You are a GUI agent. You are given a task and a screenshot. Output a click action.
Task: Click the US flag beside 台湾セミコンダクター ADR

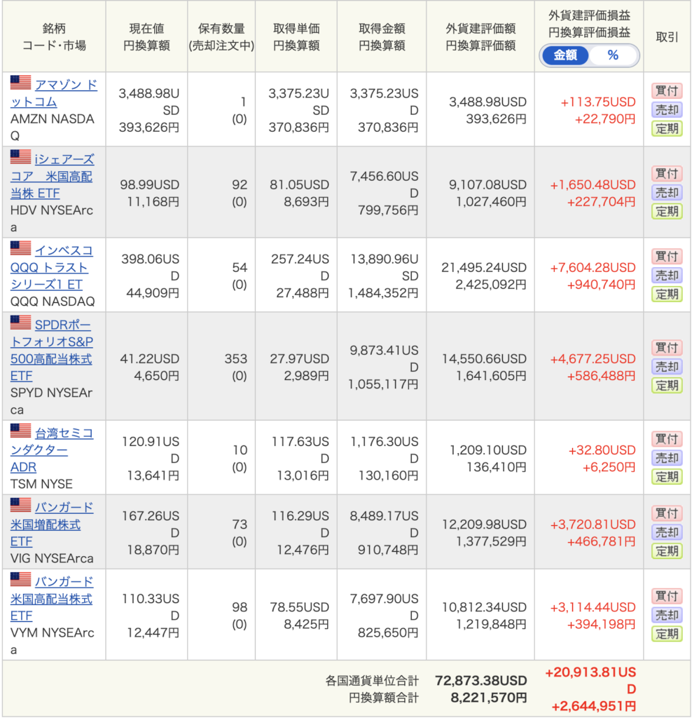pyautogui.click(x=20, y=431)
